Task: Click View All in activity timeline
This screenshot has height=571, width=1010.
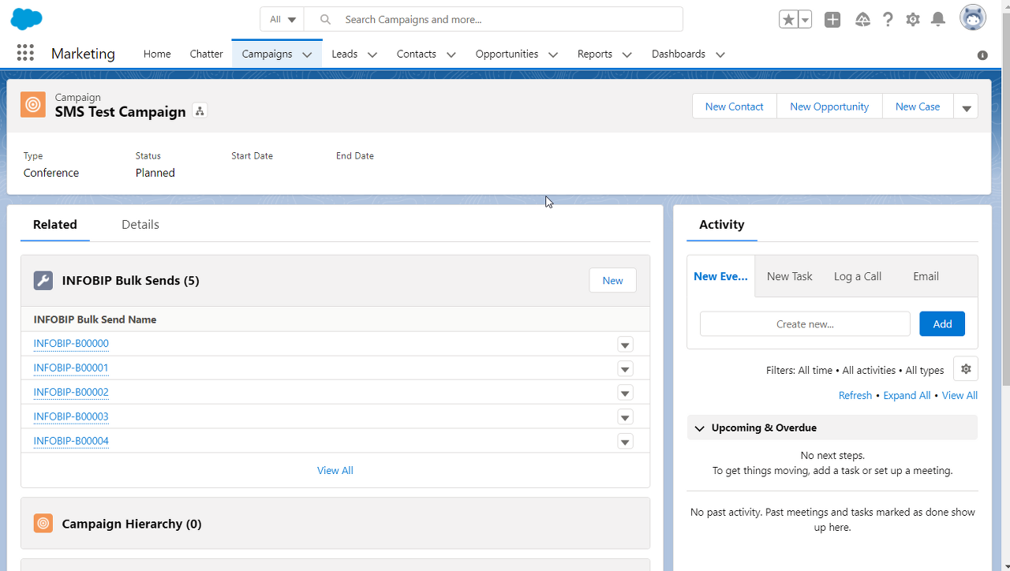Action: pyautogui.click(x=959, y=396)
